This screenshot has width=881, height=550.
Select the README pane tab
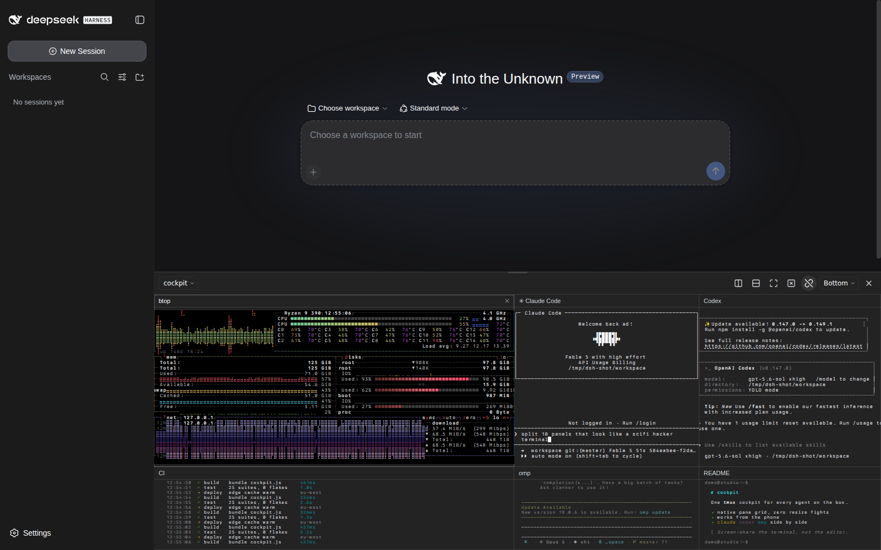(x=716, y=473)
